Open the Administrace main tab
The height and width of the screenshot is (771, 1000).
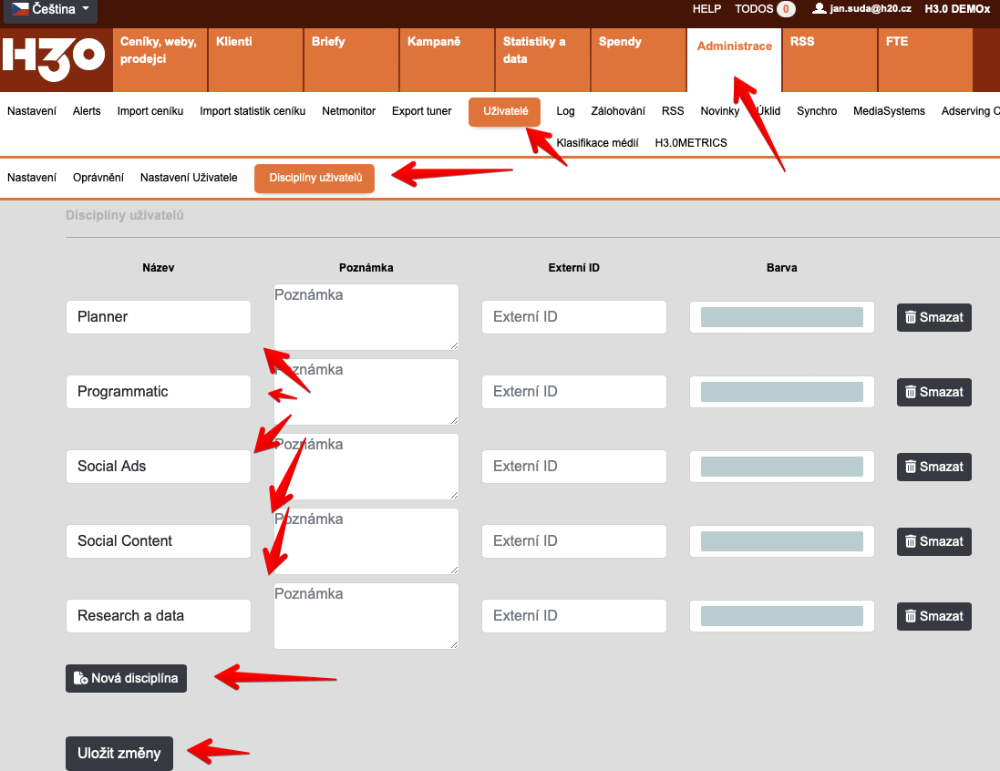tap(734, 46)
